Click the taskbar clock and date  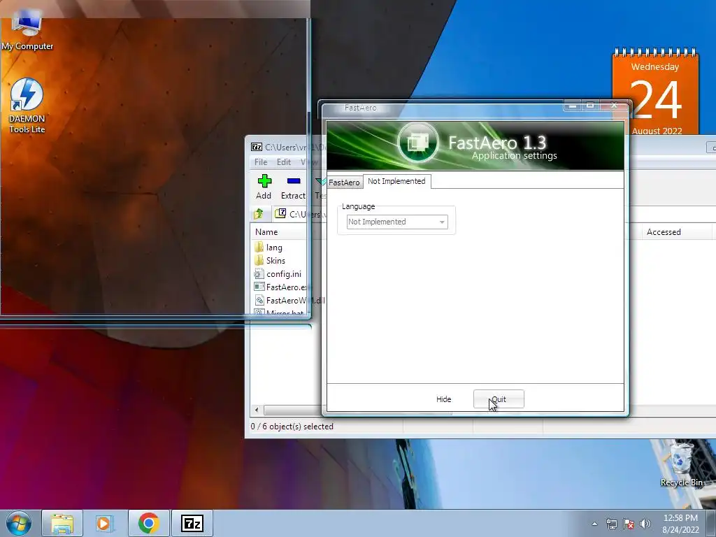(x=680, y=524)
